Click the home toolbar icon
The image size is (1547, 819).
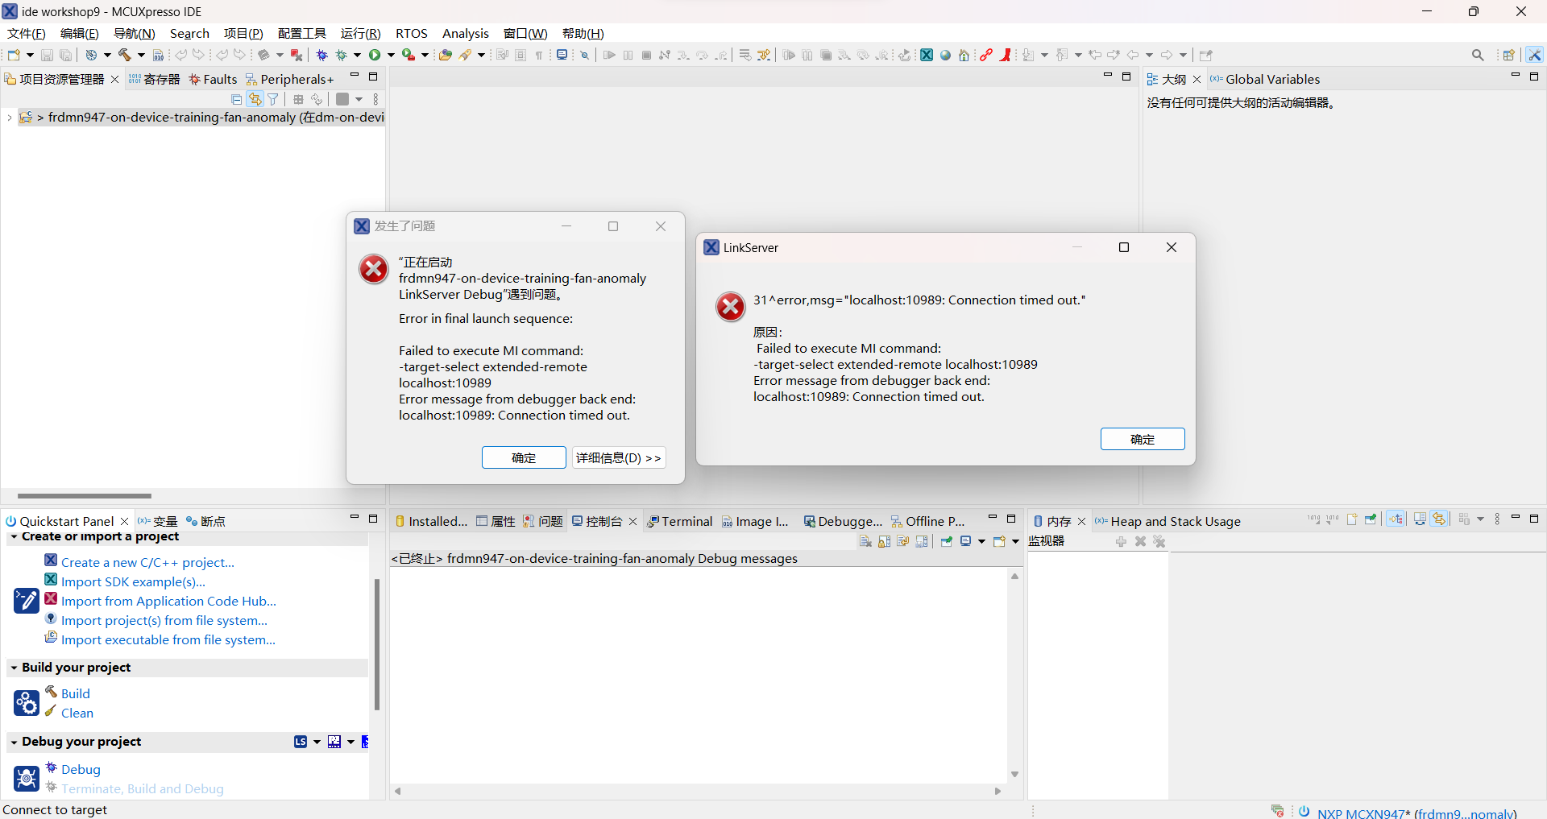point(964,55)
